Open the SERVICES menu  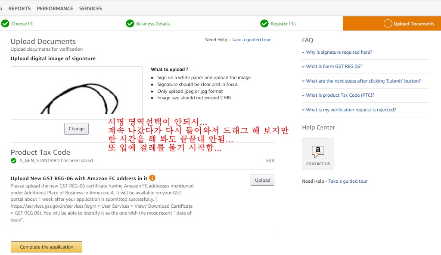pyautogui.click(x=90, y=9)
